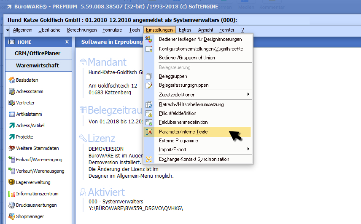This screenshot has width=361, height=224.
Task: Click the Weitere Stammdaten icon
Action: (11, 148)
